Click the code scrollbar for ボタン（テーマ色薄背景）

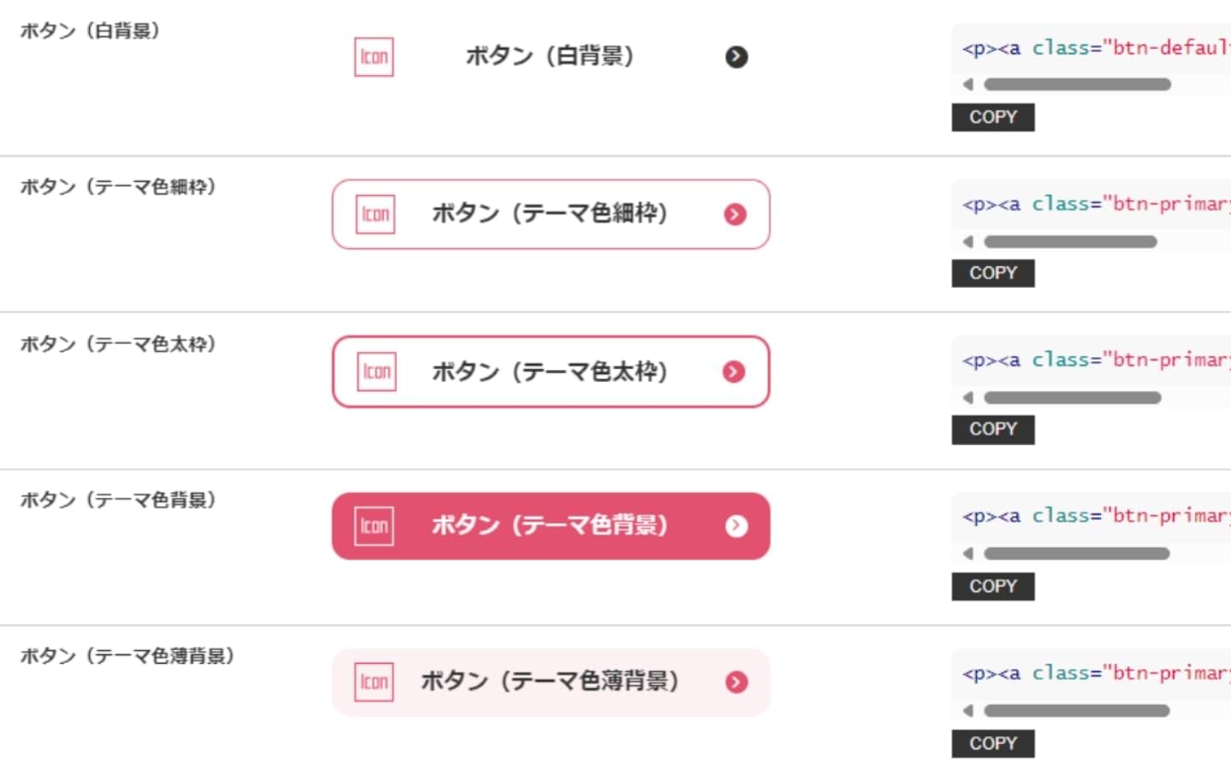point(1076,711)
